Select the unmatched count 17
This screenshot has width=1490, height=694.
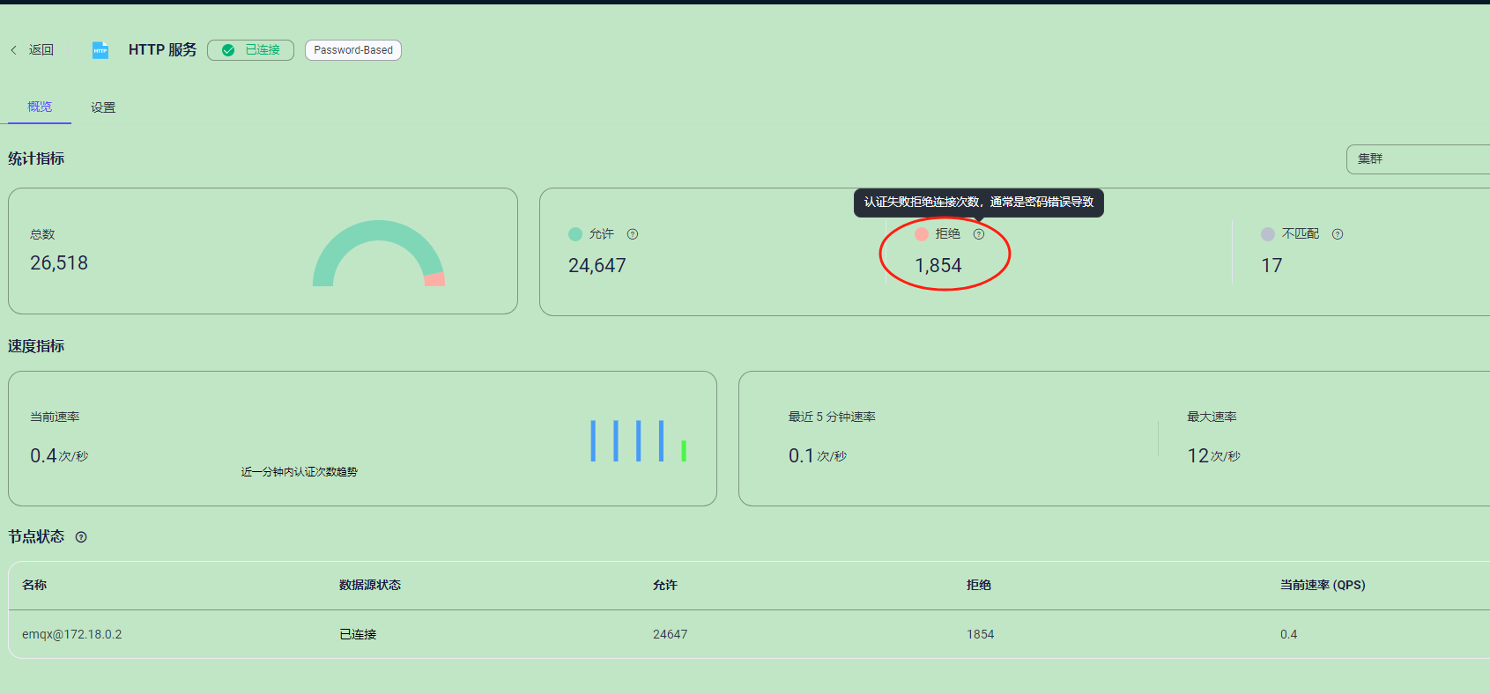pyautogui.click(x=1271, y=265)
